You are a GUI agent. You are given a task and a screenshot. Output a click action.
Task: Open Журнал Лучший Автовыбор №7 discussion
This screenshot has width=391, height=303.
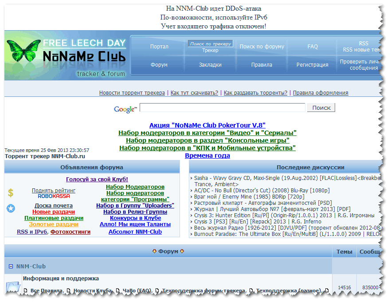(272, 209)
